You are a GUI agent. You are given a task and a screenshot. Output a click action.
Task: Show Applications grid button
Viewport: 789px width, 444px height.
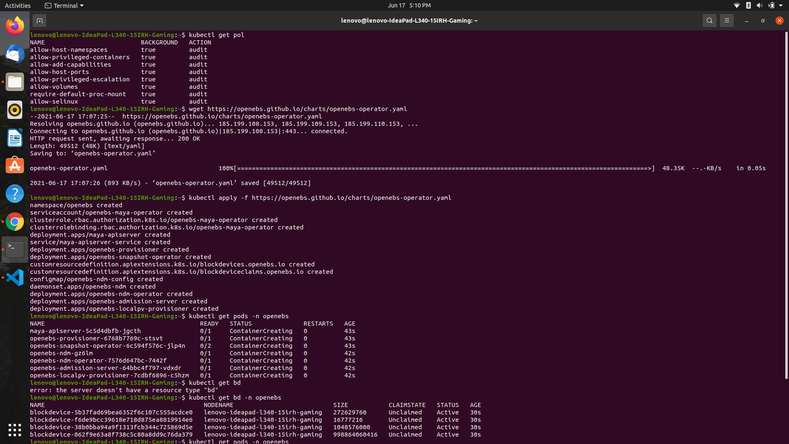click(15, 430)
